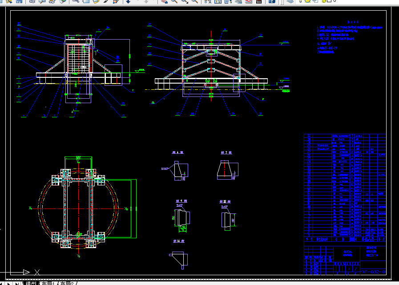Switch to the 模型 model tab
Screen dimensions: 399x285
pyautogui.click(x=31, y=283)
